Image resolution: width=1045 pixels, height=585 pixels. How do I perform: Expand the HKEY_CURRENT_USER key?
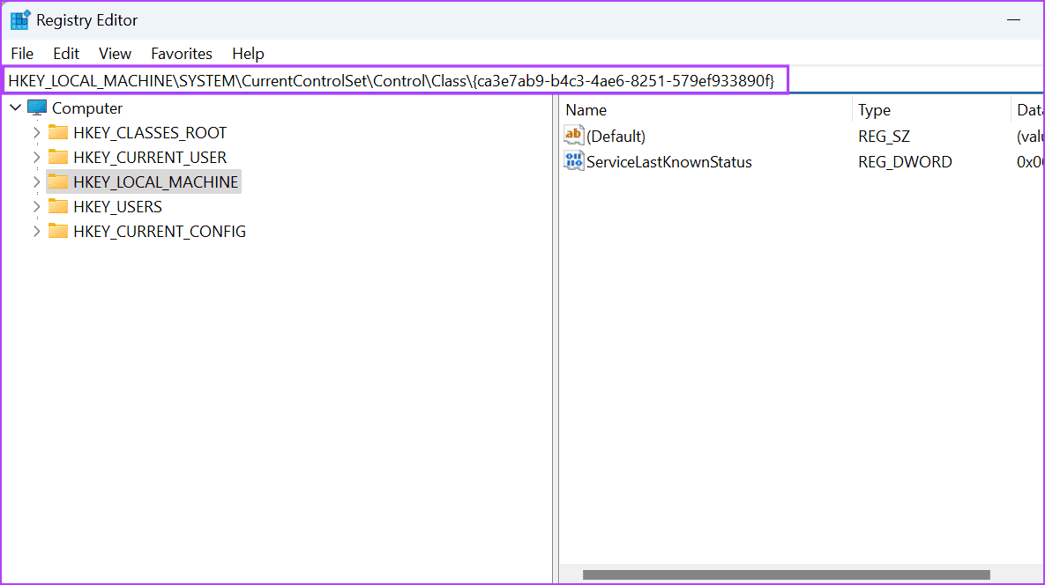point(37,157)
